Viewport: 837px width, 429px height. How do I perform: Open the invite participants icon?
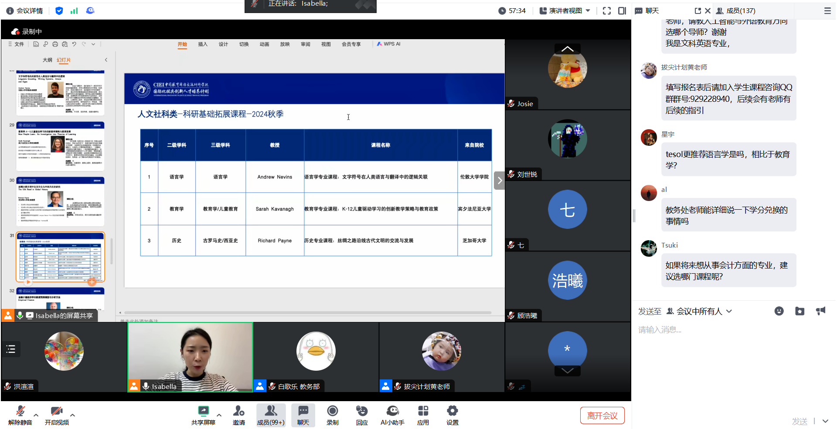238,411
